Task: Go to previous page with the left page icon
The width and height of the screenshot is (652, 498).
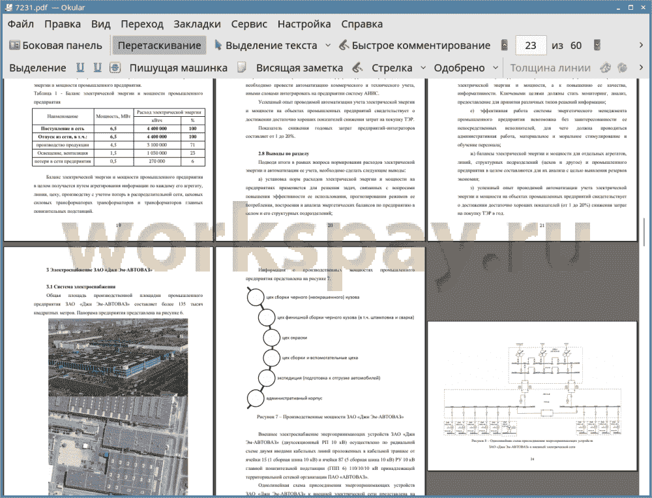Action: 505,45
